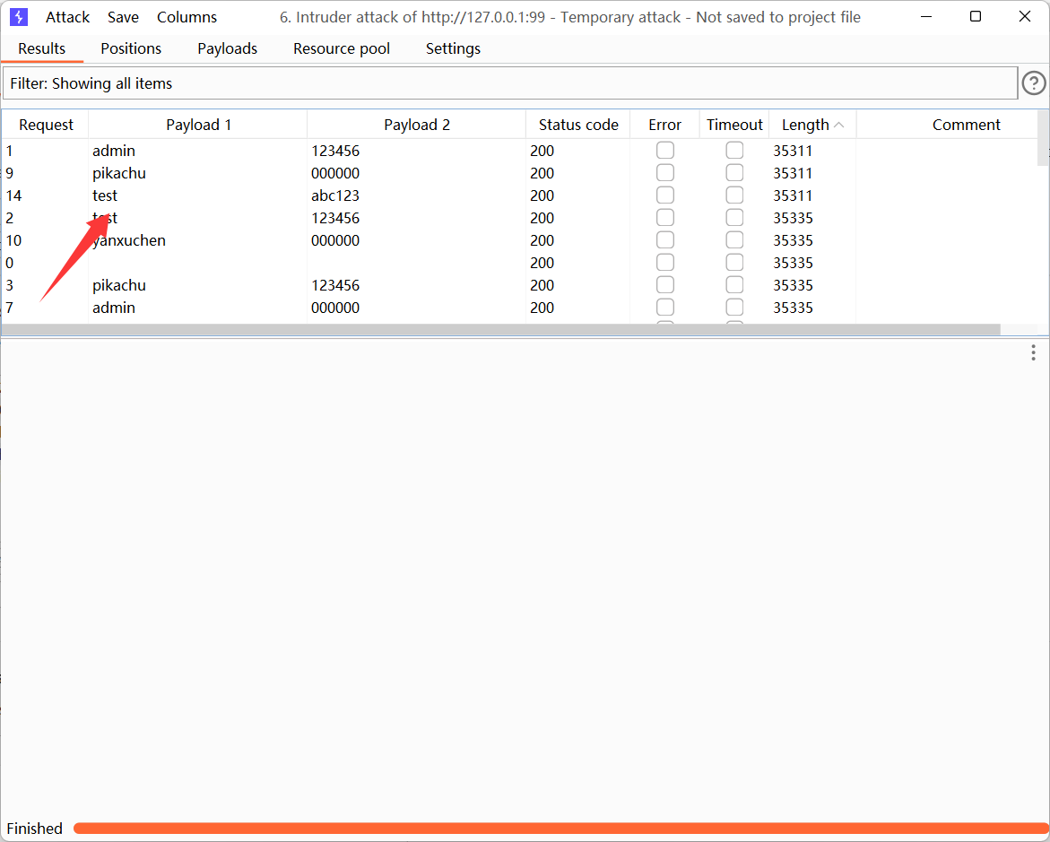
Task: Toggle Timeout checkbox for request 14
Action: coord(734,195)
